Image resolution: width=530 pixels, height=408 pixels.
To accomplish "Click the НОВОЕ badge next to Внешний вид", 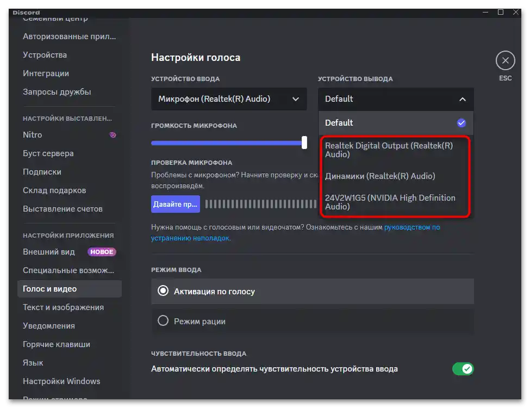I will [x=101, y=251].
